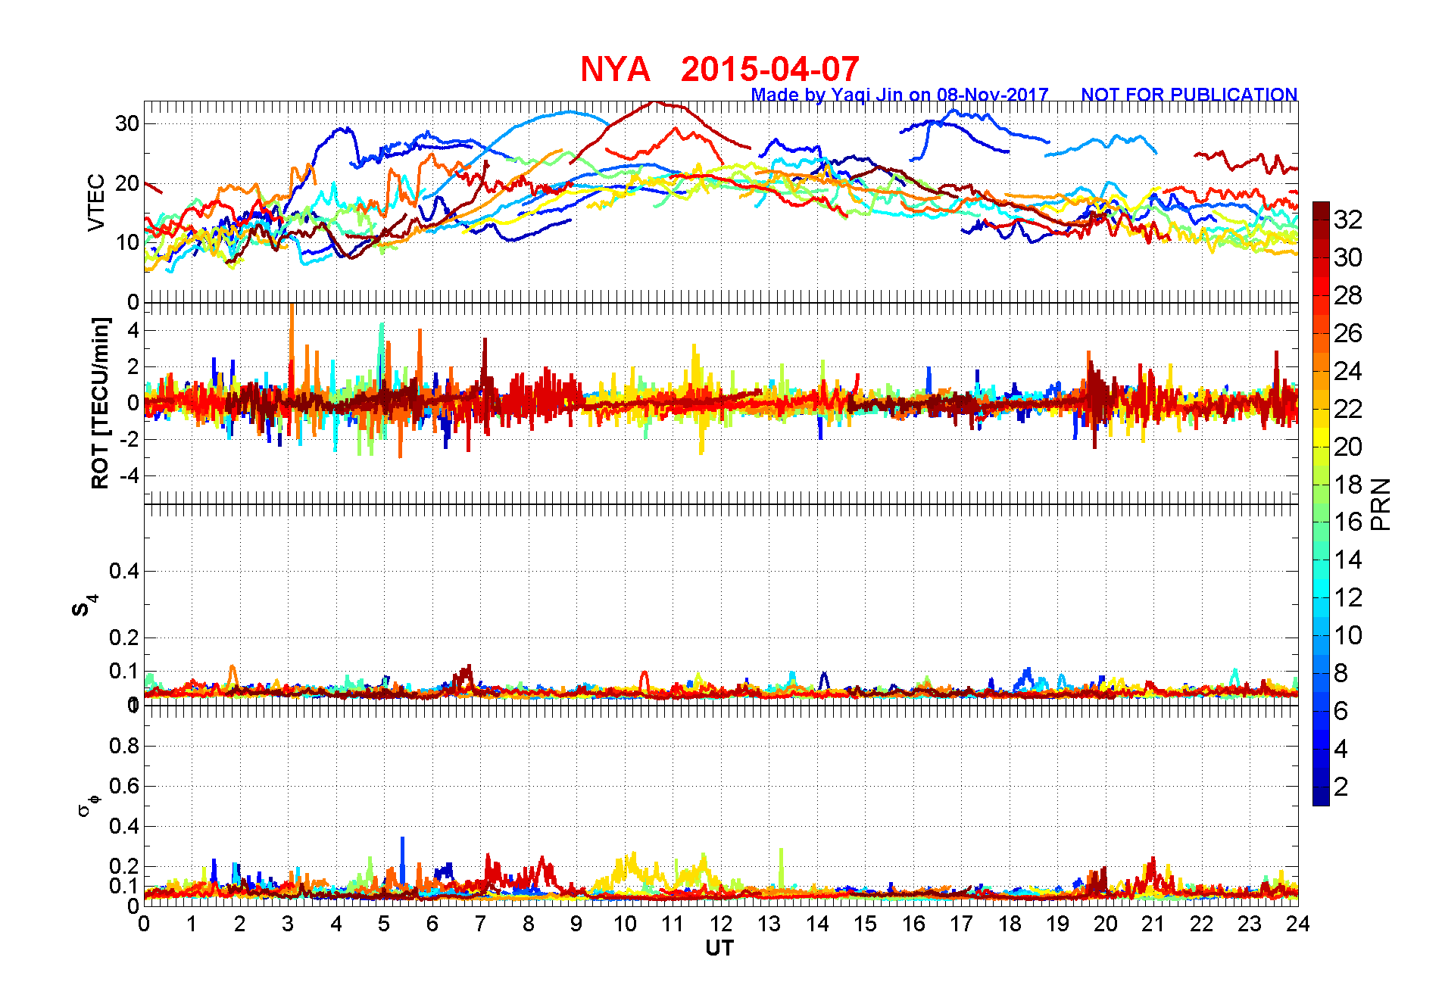
Task: Click colorbar tick label '30'
Action: (x=1348, y=257)
